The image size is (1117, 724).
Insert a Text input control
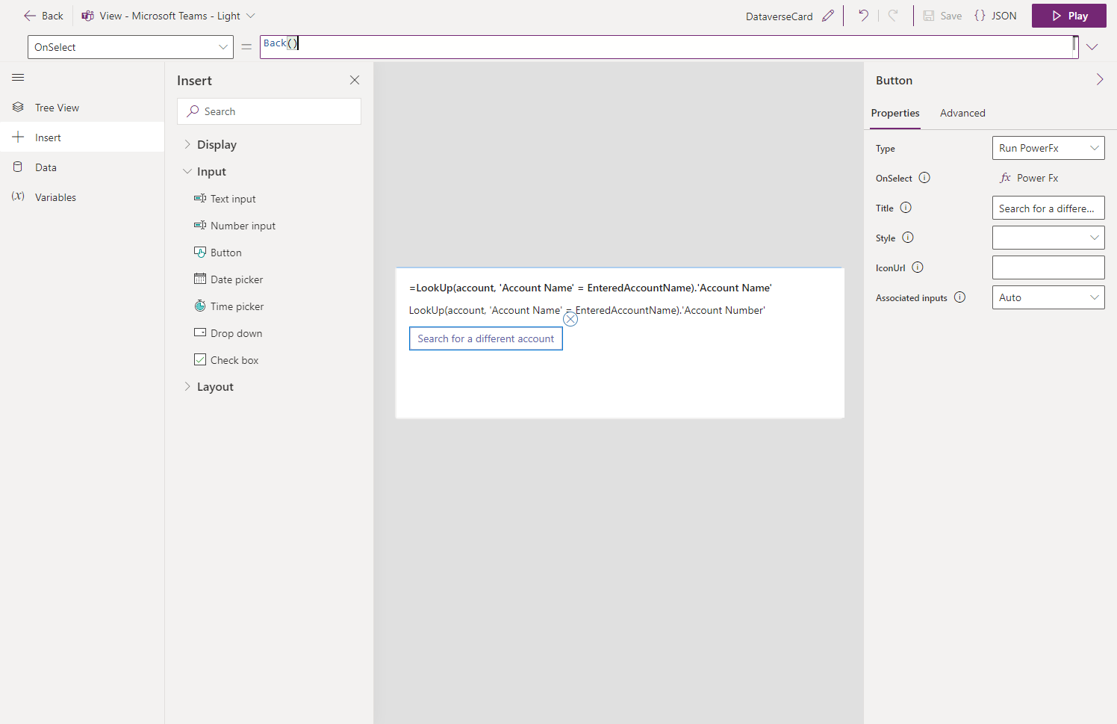click(x=225, y=199)
